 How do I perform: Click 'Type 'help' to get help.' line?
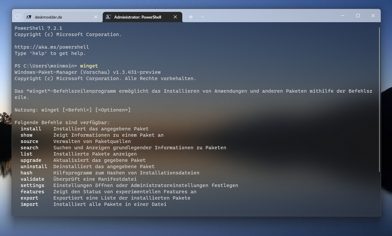tap(50, 53)
